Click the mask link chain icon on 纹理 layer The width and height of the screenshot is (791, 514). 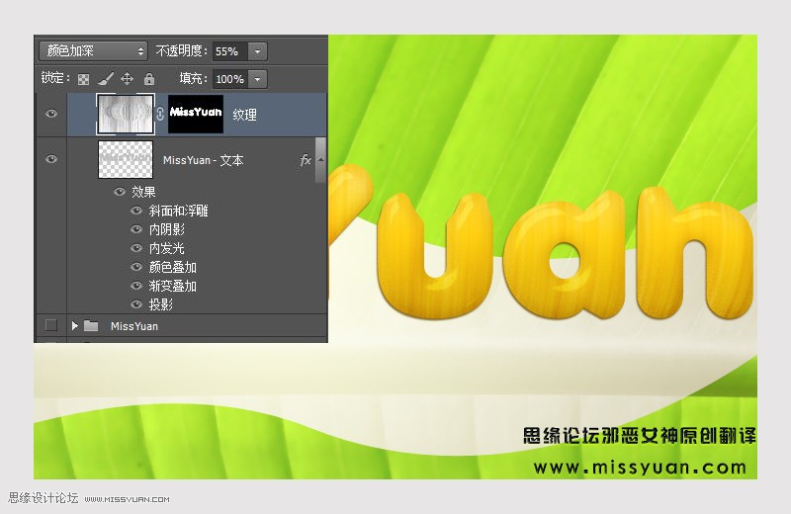tap(160, 114)
